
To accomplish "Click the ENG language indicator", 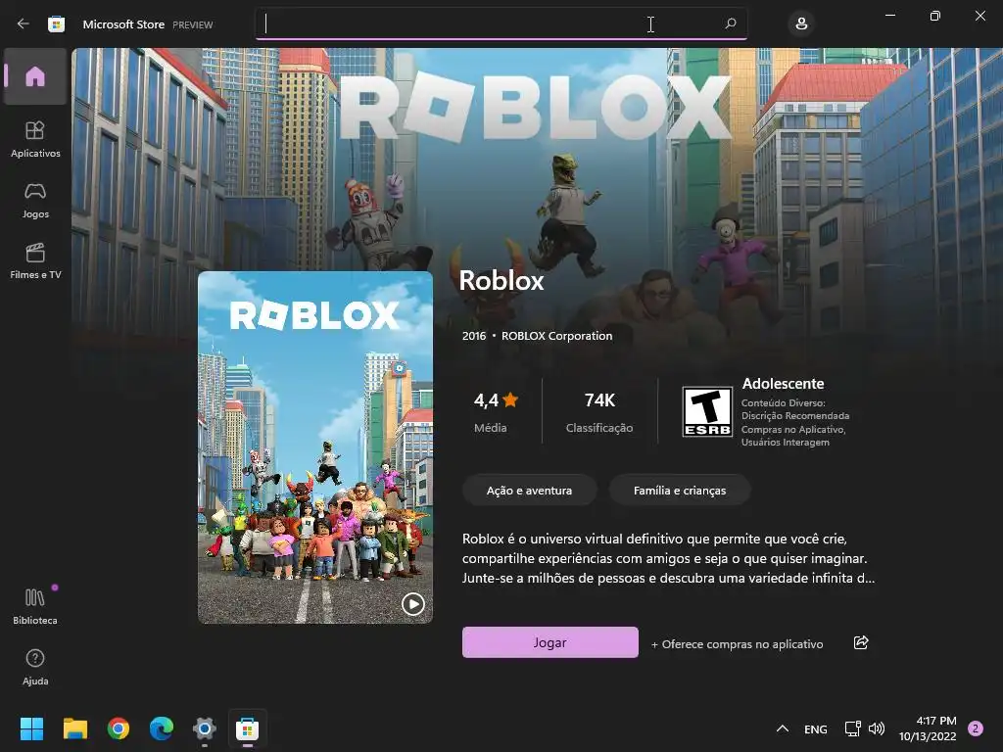I will pyautogui.click(x=816, y=728).
